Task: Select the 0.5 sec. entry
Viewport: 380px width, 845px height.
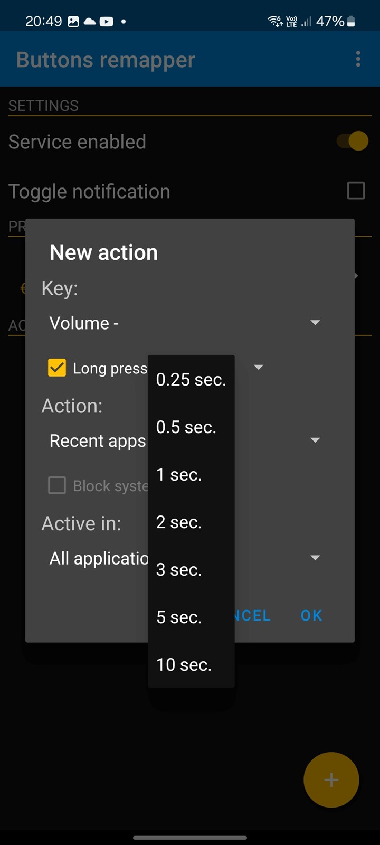Action: pyautogui.click(x=191, y=427)
